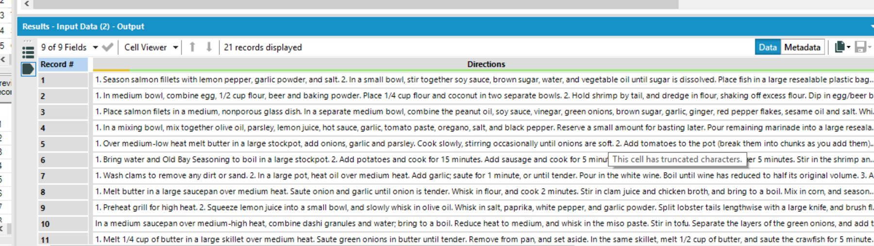Switch to Data view

coord(767,47)
